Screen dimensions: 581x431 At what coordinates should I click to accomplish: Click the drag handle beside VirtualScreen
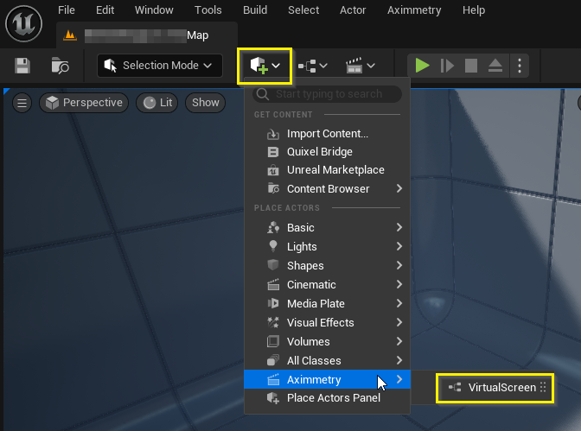pyautogui.click(x=543, y=387)
